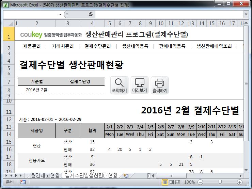This screenshot has width=252, height=189.
Task: Click the 구분 table header
Action: (68, 130)
